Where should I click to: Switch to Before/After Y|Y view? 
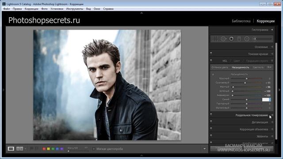click(x=19, y=149)
